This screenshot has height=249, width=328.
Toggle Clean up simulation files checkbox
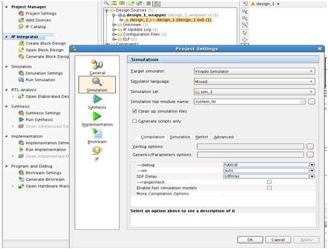[134, 111]
